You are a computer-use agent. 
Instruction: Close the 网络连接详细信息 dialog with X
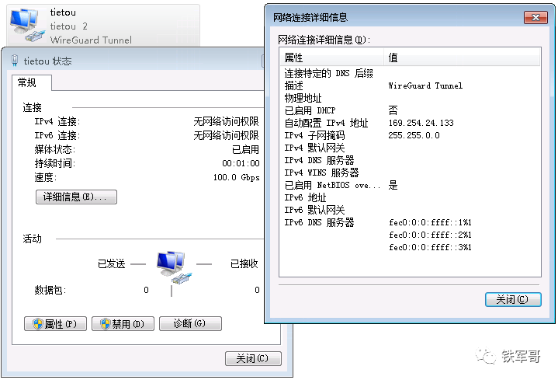click(535, 17)
